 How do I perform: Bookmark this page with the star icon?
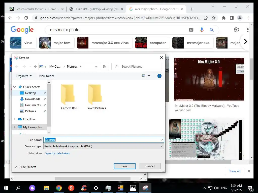click(x=214, y=18)
